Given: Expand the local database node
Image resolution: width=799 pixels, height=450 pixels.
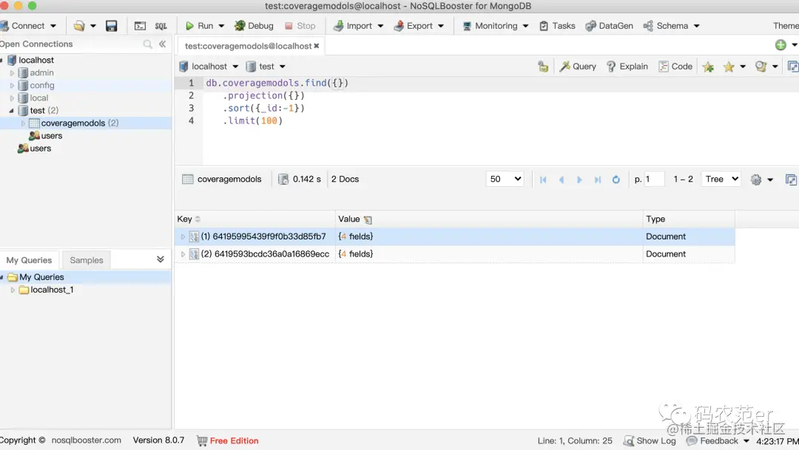Looking at the screenshot, I should point(13,98).
